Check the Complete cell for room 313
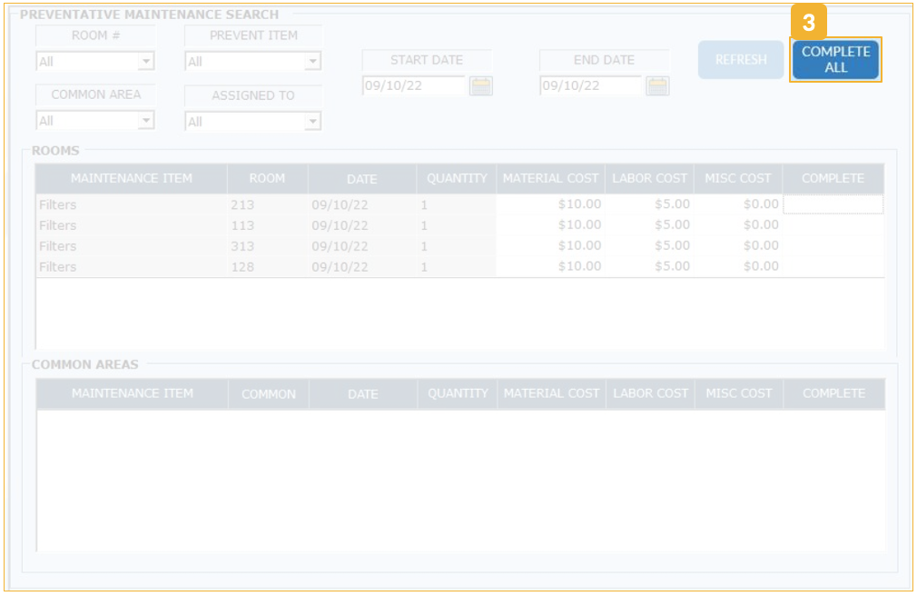This screenshot has width=917, height=596. 833,246
